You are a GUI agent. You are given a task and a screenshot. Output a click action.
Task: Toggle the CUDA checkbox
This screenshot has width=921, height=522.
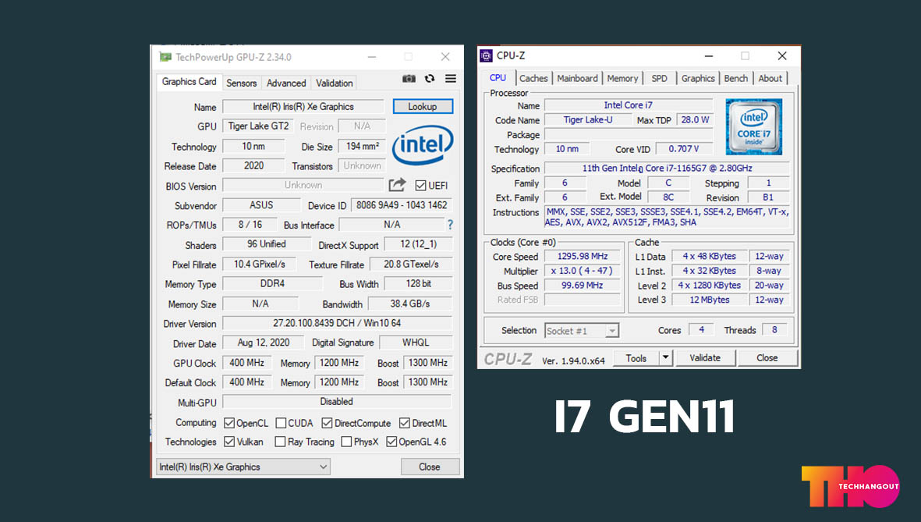point(281,423)
